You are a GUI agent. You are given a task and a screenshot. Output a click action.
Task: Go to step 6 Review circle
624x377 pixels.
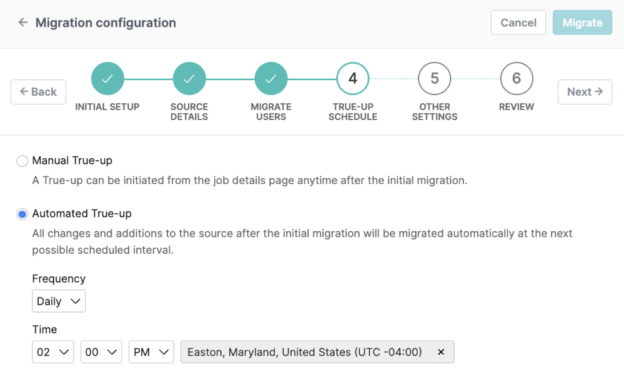click(517, 79)
